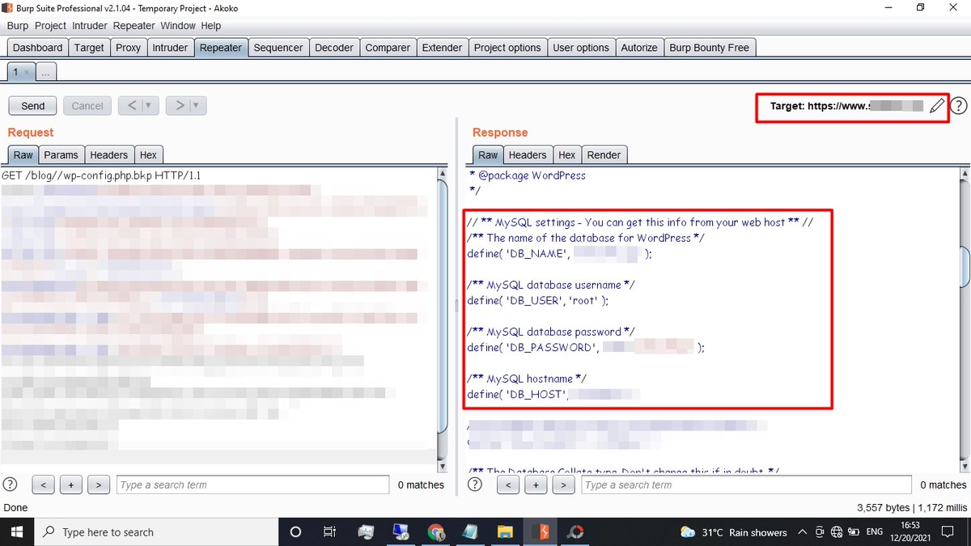
Task: Click the Windows taskbar search box
Action: click(158, 532)
